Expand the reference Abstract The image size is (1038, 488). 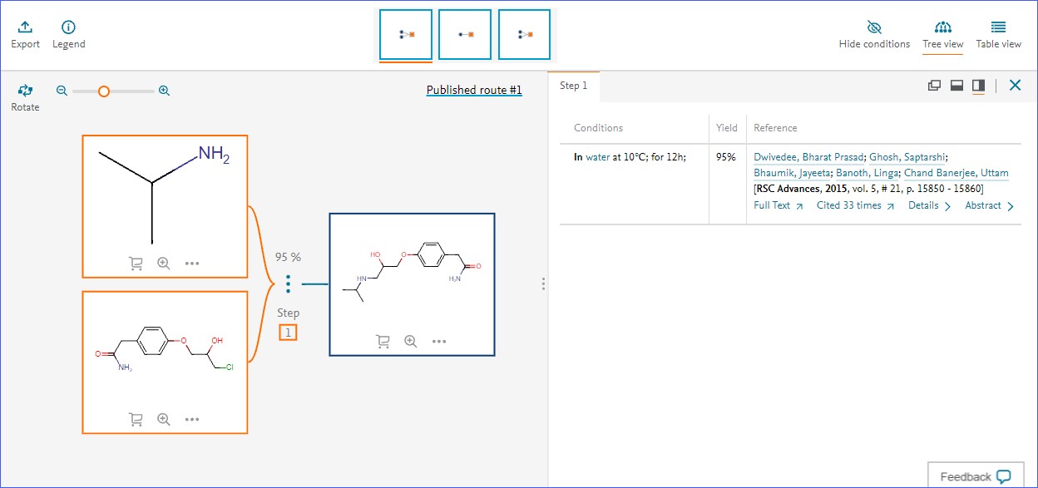(989, 205)
